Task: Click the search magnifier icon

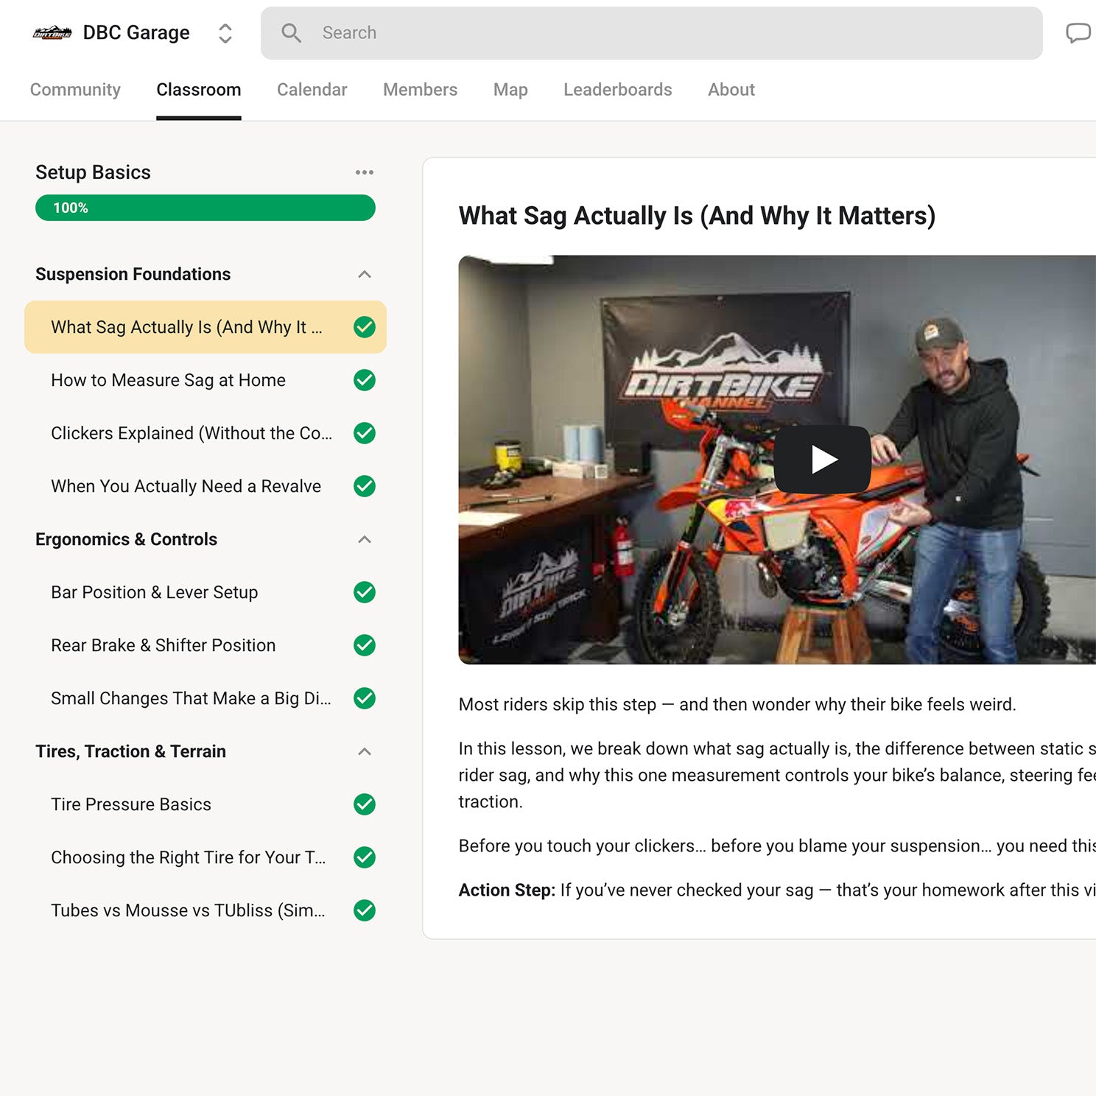Action: tap(291, 33)
